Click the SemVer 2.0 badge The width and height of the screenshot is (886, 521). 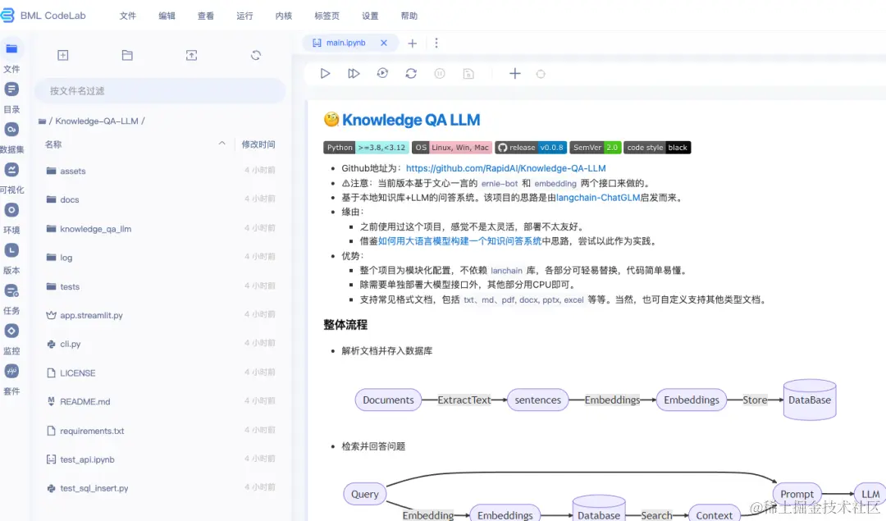coord(596,148)
